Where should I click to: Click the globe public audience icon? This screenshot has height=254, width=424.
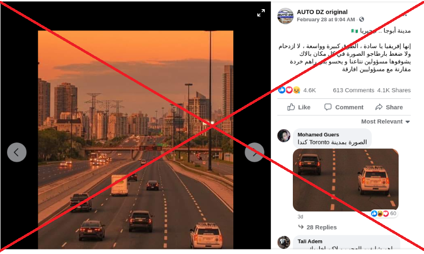(x=361, y=19)
